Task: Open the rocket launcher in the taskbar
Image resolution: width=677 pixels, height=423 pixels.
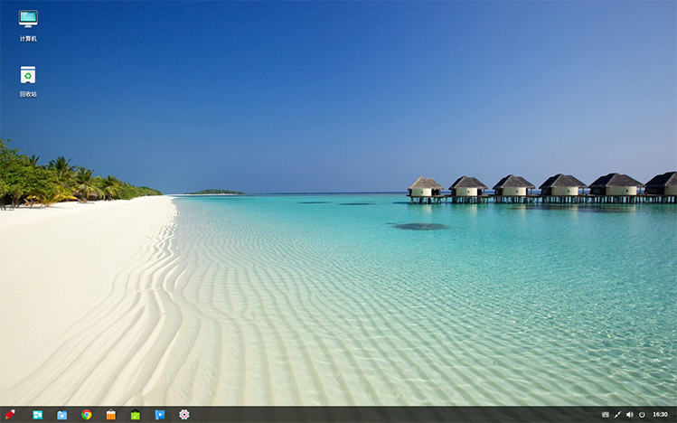Action: click(x=10, y=415)
